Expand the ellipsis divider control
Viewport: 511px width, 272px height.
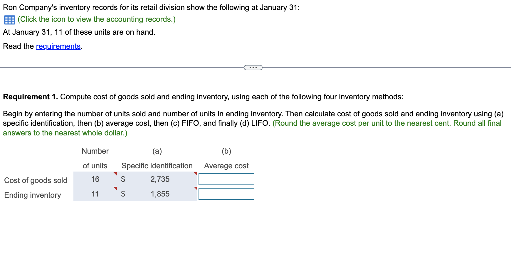click(x=253, y=68)
